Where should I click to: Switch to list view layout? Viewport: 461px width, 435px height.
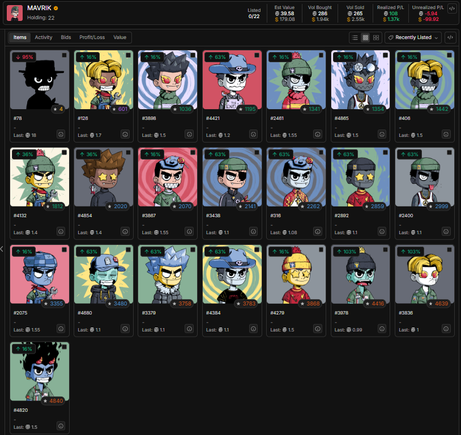[x=355, y=37]
